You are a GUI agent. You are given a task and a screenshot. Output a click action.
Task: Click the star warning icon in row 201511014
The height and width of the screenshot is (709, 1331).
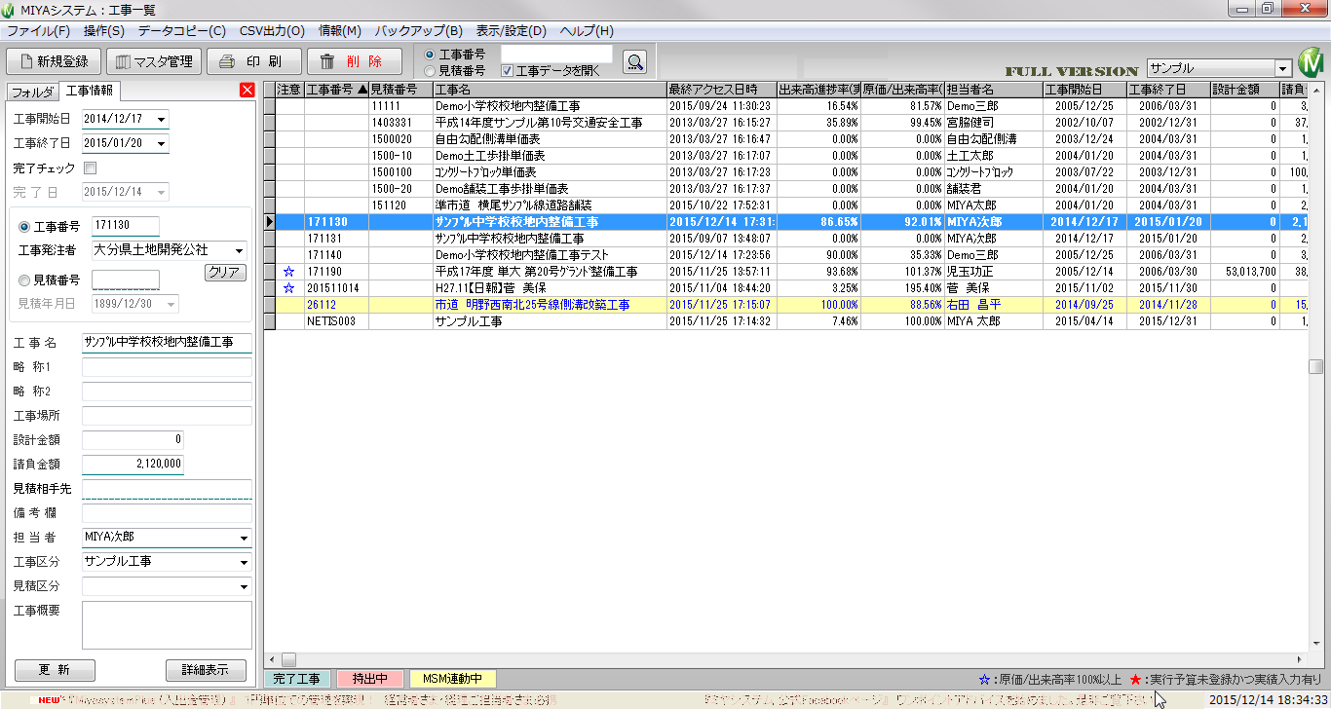[287, 288]
